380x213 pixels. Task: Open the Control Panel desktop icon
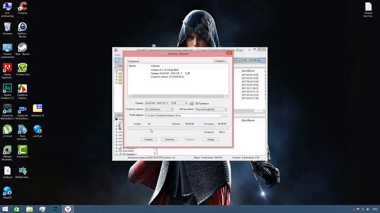(x=7, y=51)
